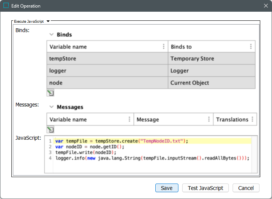Collapse the Binds section
Viewport: 272px width, 199px height.
(x=52, y=34)
